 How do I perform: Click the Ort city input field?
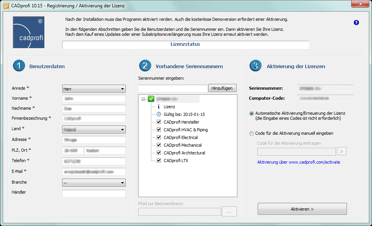tap(105, 151)
